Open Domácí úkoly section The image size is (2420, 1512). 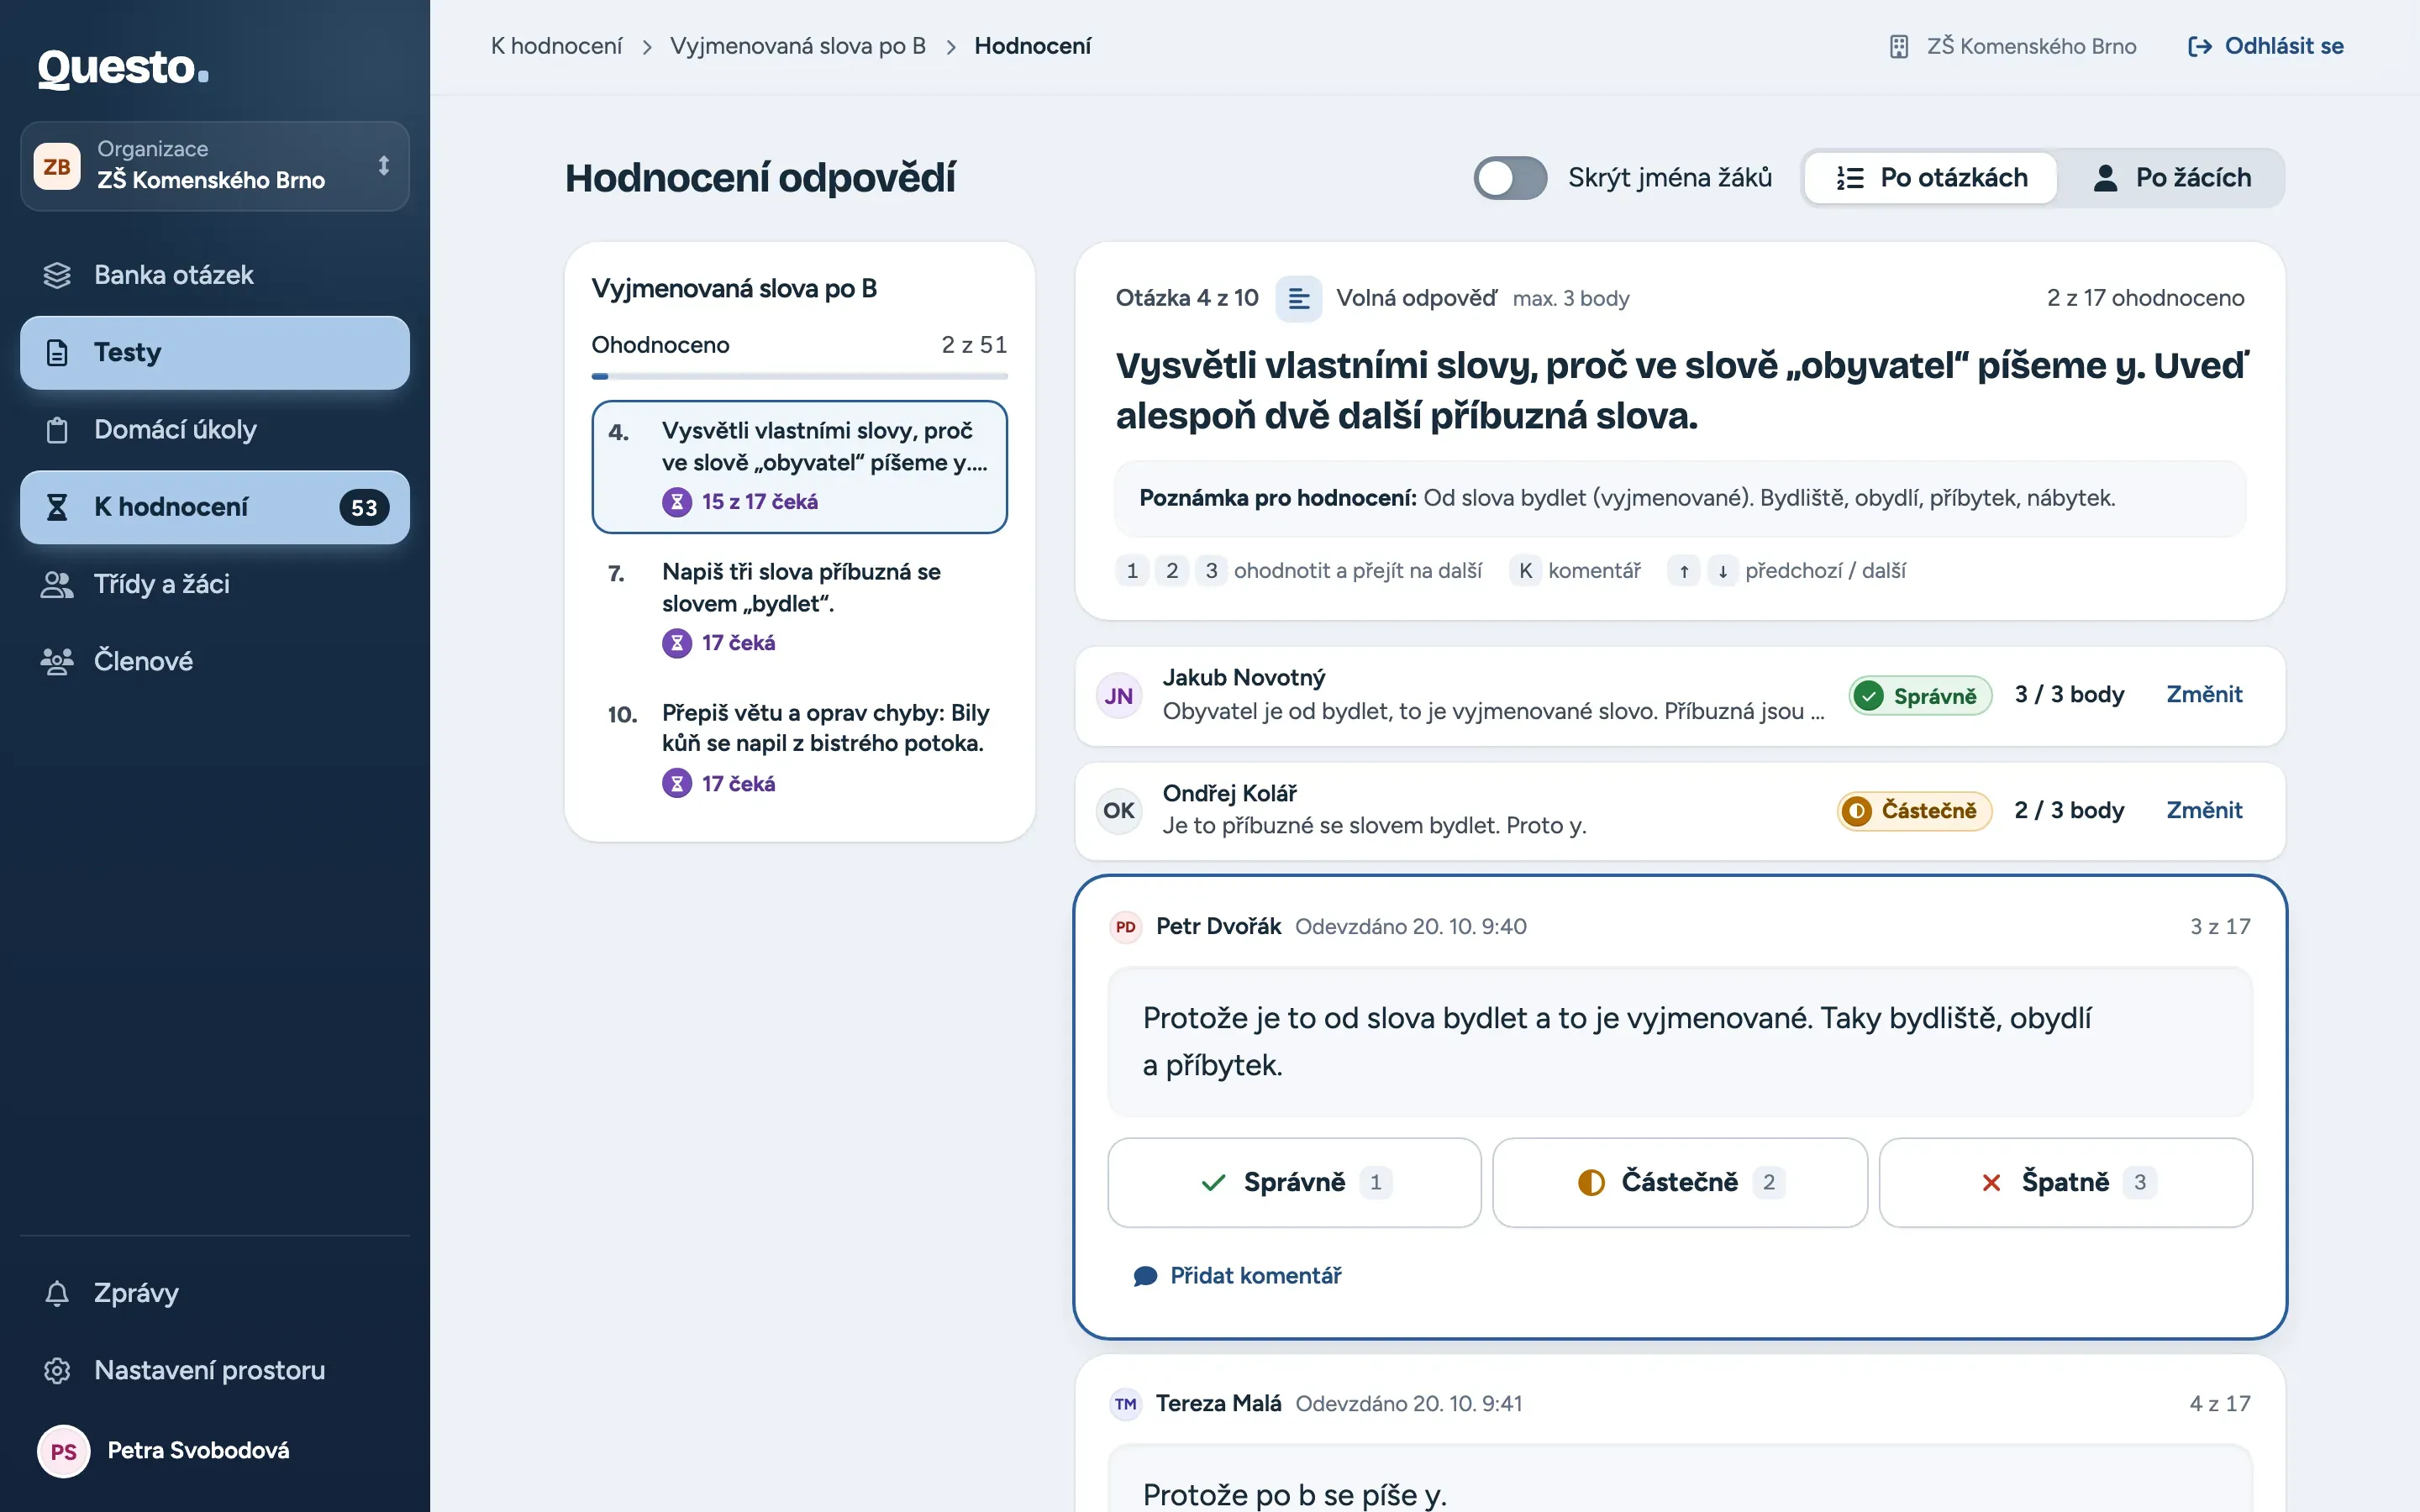point(215,430)
